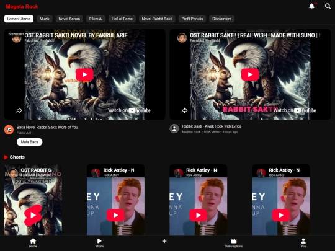Click channel avatar on sponsored video
Image resolution: width=335 pixels, height=251 pixels.
point(17,38)
